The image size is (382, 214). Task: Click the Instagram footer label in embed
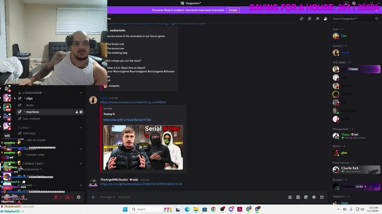(x=114, y=86)
